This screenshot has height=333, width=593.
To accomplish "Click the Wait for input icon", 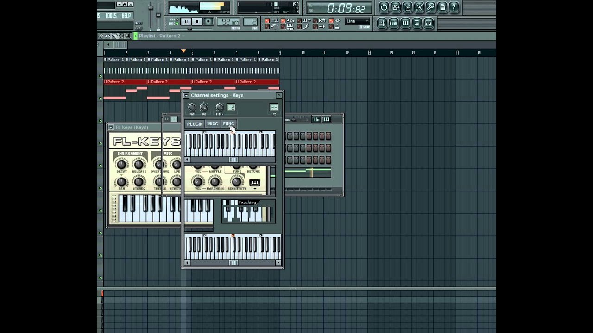I will tap(290, 27).
